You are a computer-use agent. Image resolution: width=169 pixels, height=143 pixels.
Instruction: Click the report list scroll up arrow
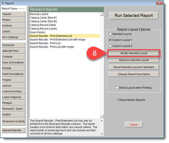click(x=102, y=14)
